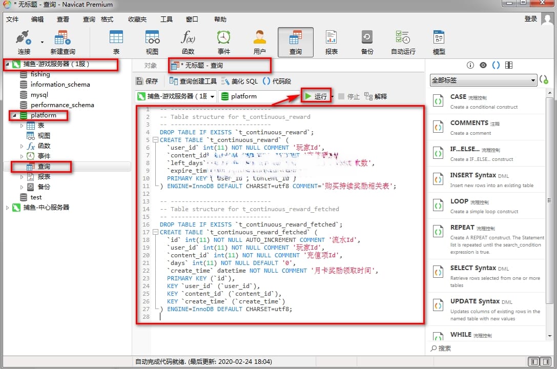This screenshot has height=369, width=557.
Task: Click the Stop (停止) button
Action: (349, 96)
